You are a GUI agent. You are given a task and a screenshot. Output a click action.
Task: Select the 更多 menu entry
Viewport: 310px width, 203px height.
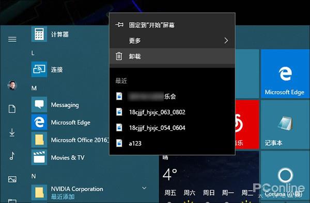point(172,41)
